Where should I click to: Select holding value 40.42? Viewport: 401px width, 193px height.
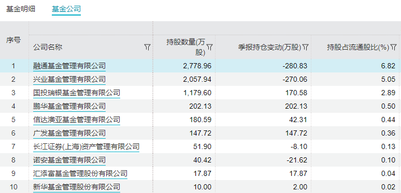202,160
